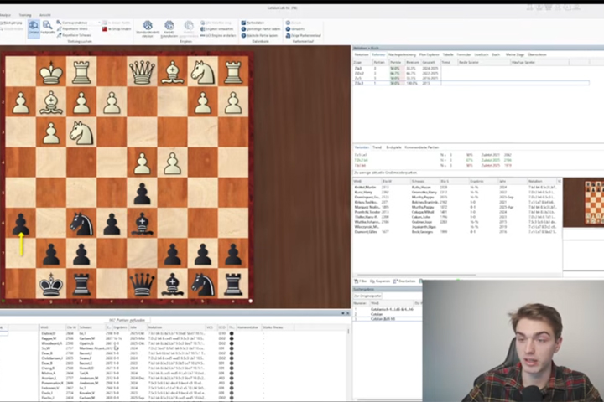
Task: Open the LiveBuch tab
Action: click(478, 54)
